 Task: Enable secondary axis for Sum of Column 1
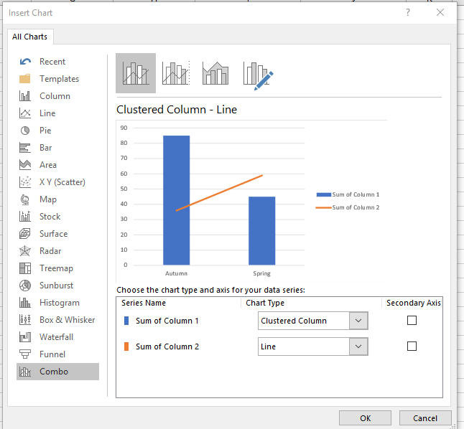pos(412,320)
